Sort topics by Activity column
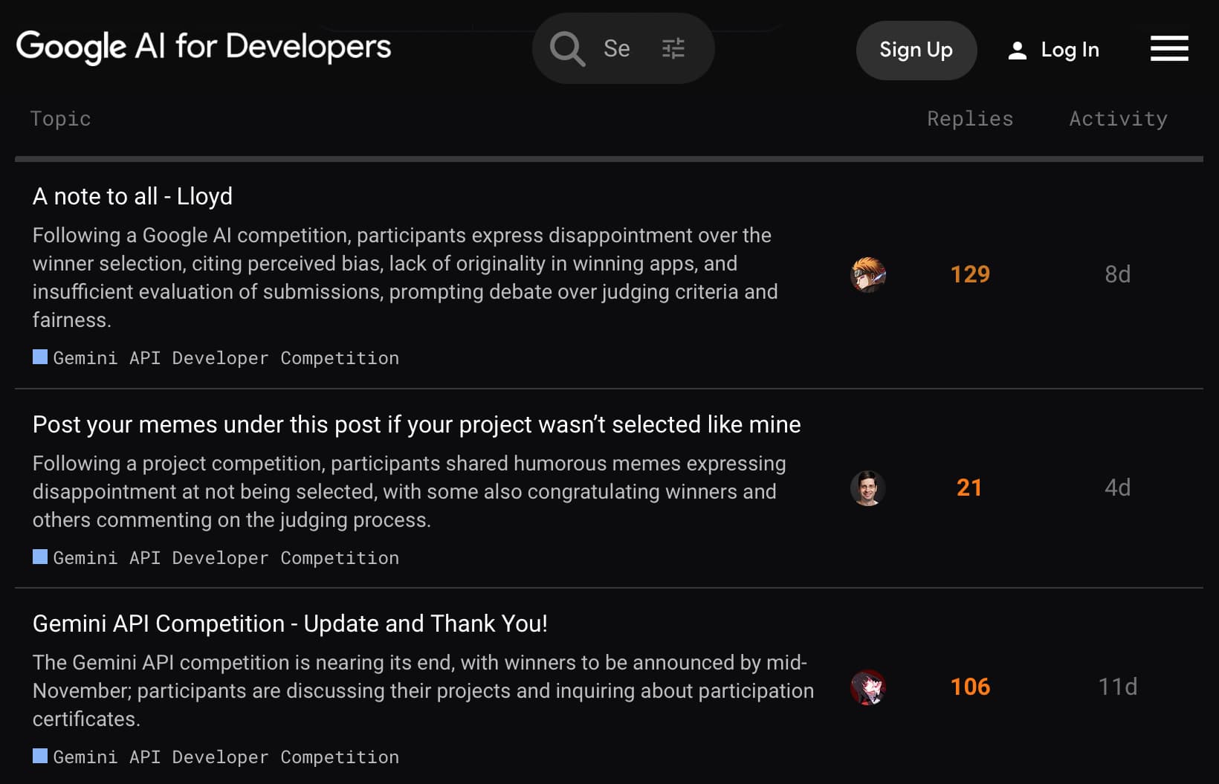Viewport: 1219px width, 784px height. 1118,119
